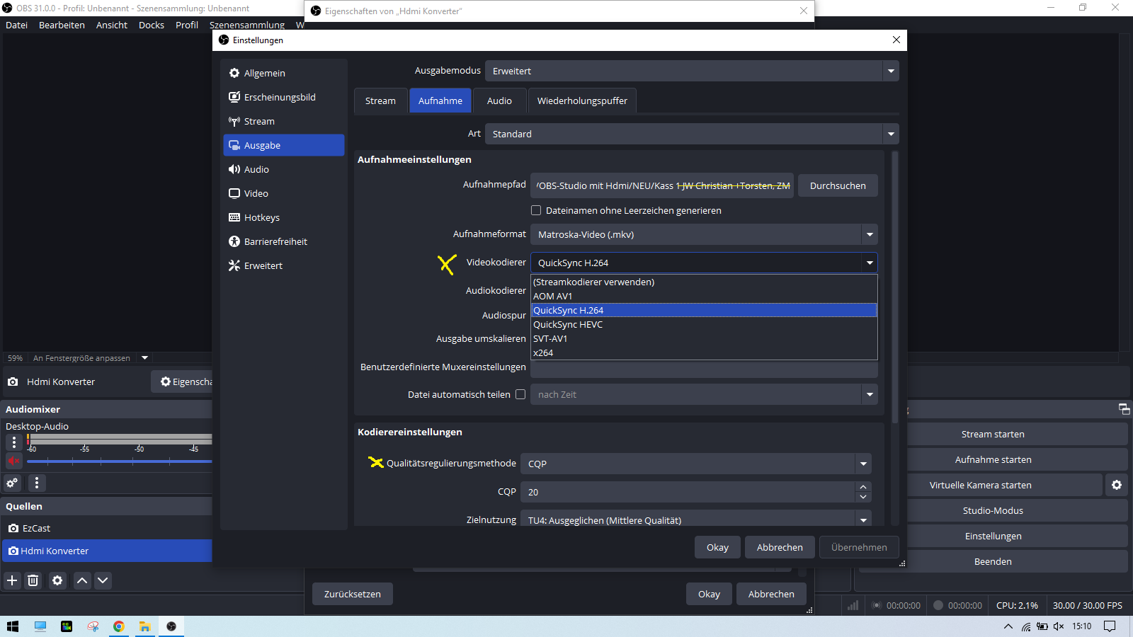Decrease the CQP value with down arrow

(862, 497)
